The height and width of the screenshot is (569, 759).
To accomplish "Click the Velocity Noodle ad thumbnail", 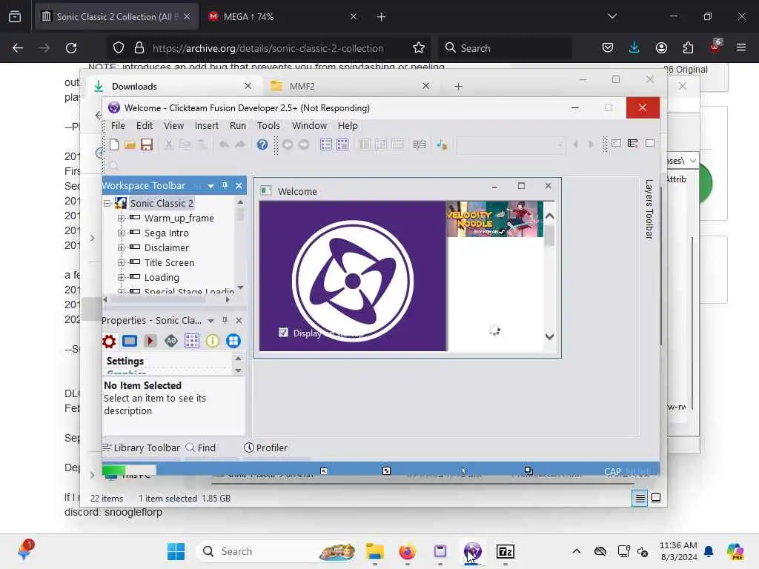I will [494, 219].
